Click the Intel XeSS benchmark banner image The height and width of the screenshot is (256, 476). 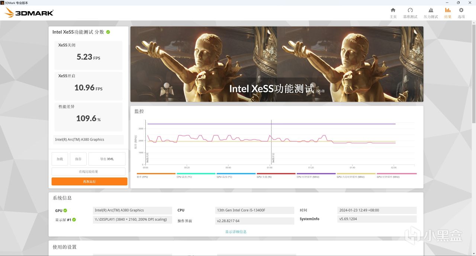[x=277, y=64]
